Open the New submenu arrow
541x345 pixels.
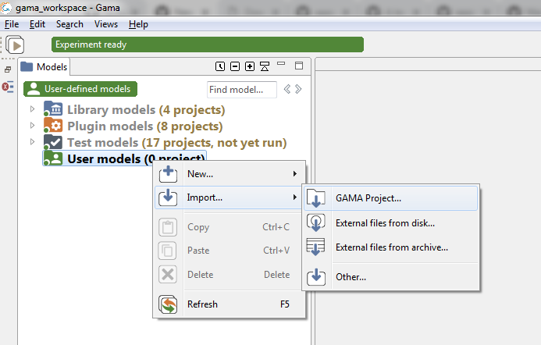(x=295, y=173)
